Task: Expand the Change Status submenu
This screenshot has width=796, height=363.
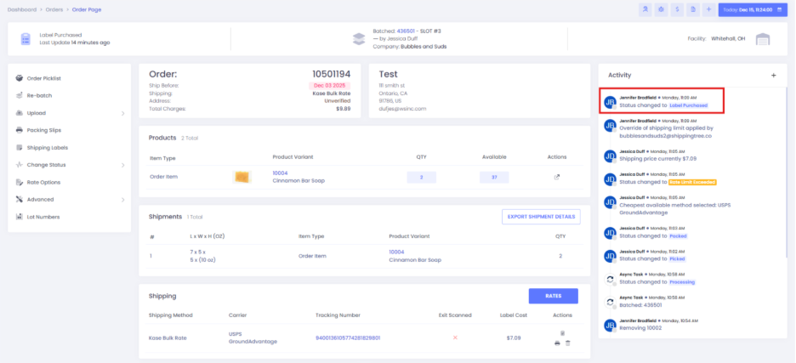Action: coord(122,165)
